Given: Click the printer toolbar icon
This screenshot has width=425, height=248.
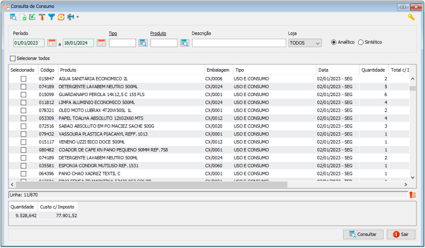Looking at the screenshot, I should click(x=71, y=17).
